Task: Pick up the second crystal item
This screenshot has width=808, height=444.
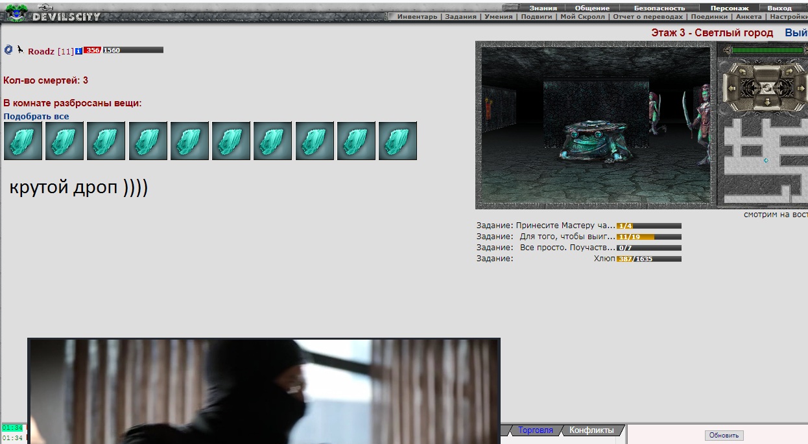Action: point(65,141)
